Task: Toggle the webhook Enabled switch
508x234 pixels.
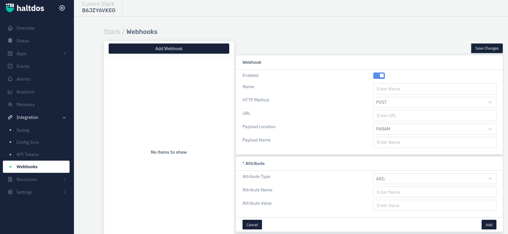Action: [x=379, y=76]
